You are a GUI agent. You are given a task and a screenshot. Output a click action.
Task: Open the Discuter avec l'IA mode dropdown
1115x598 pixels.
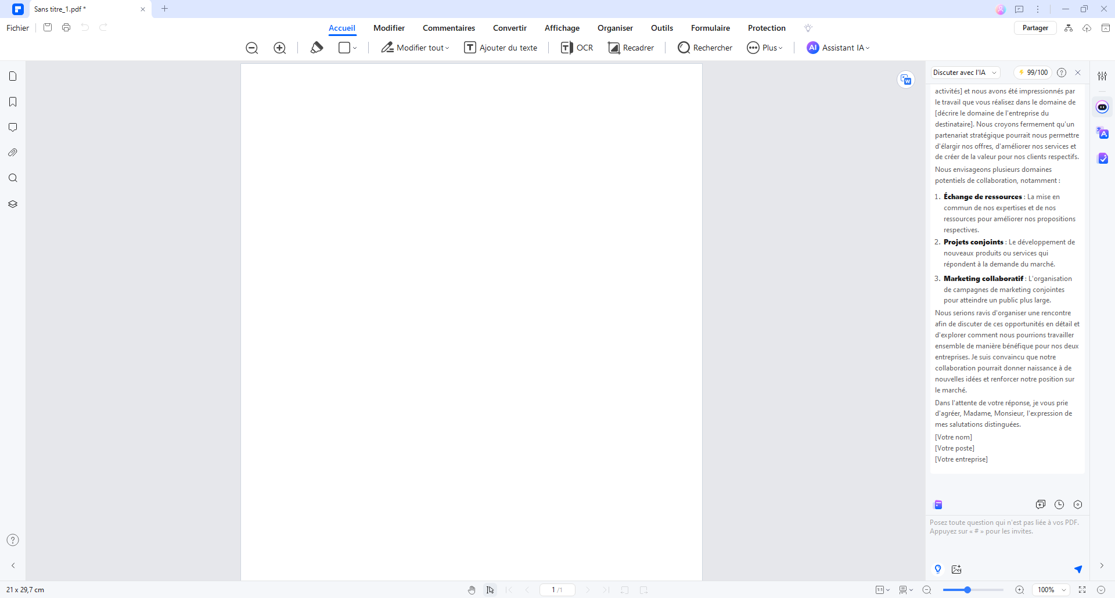click(x=965, y=73)
